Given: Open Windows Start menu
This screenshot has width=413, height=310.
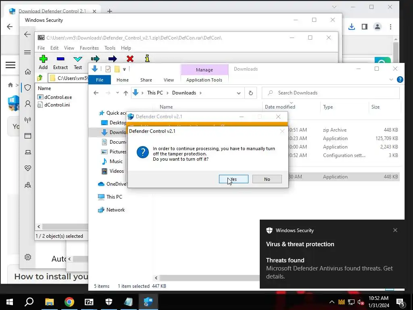Looking at the screenshot, I should point(10,302).
